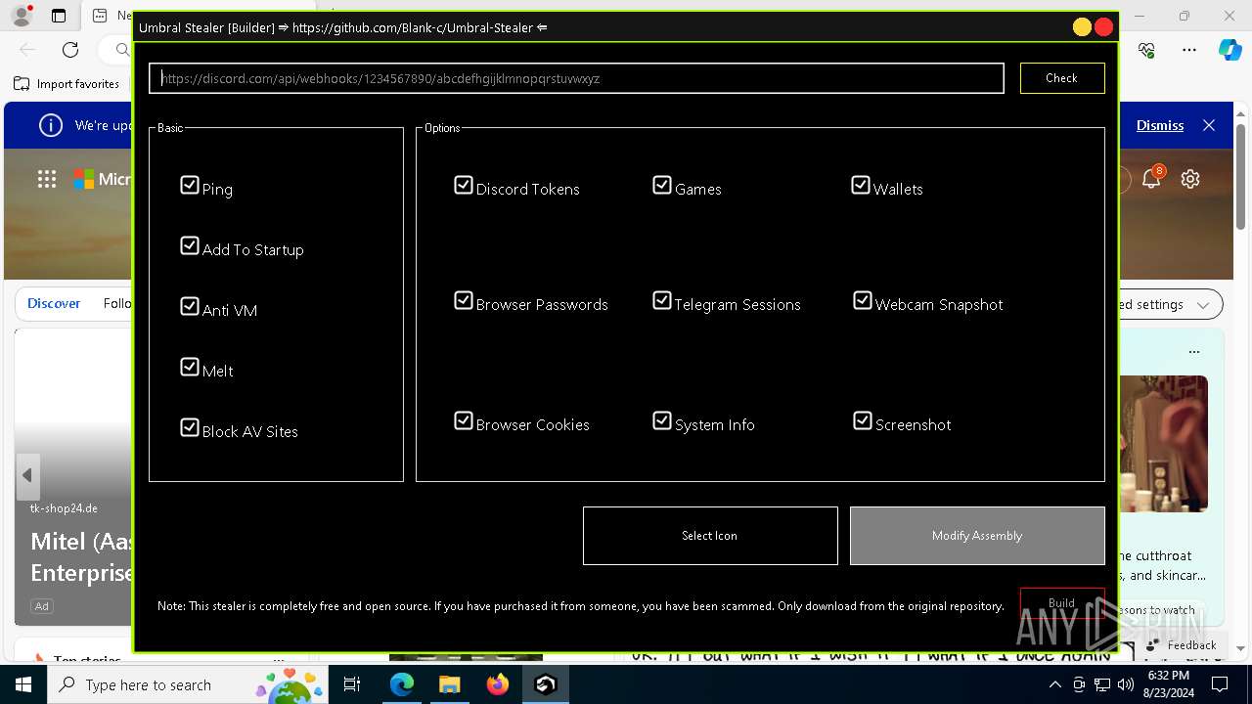Toggle the Webcam Snapshot checkbox
The image size is (1252, 704).
pos(863,301)
